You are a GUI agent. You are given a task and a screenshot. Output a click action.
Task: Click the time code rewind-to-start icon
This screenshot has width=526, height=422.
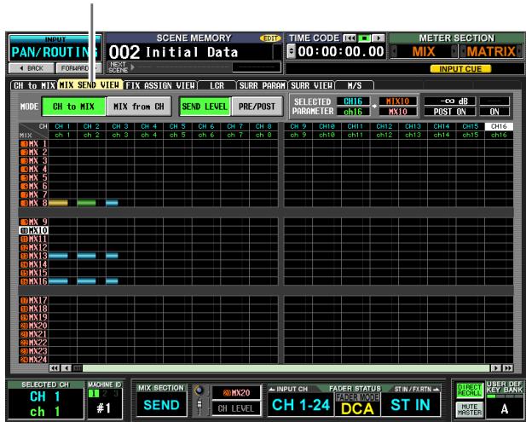point(350,38)
